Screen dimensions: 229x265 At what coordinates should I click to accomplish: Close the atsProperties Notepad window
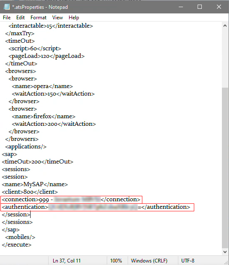219,7
